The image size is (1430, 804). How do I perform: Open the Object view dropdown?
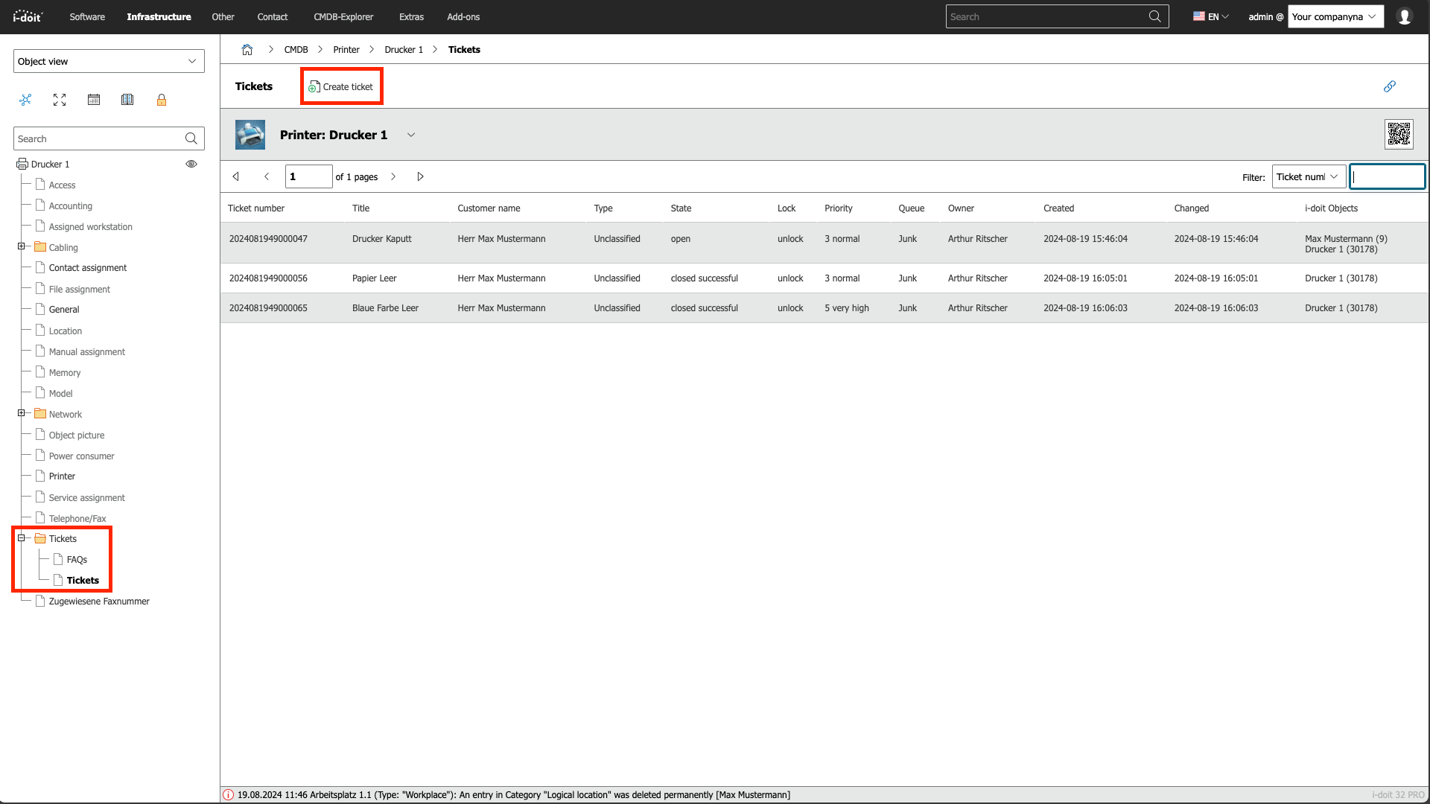(x=109, y=61)
